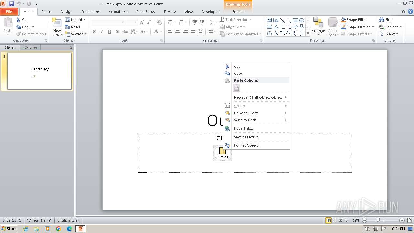Open the font size dropdown
Viewport: 414px width, 233px height.
(136, 22)
